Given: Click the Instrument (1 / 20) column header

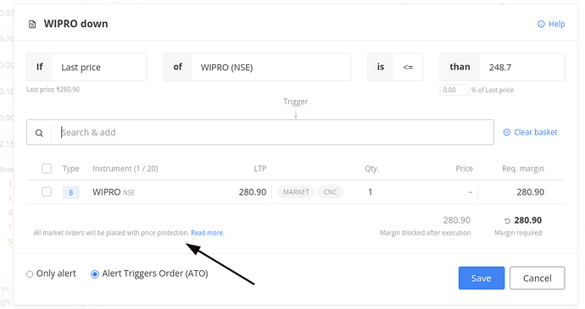Looking at the screenshot, I should coord(125,168).
